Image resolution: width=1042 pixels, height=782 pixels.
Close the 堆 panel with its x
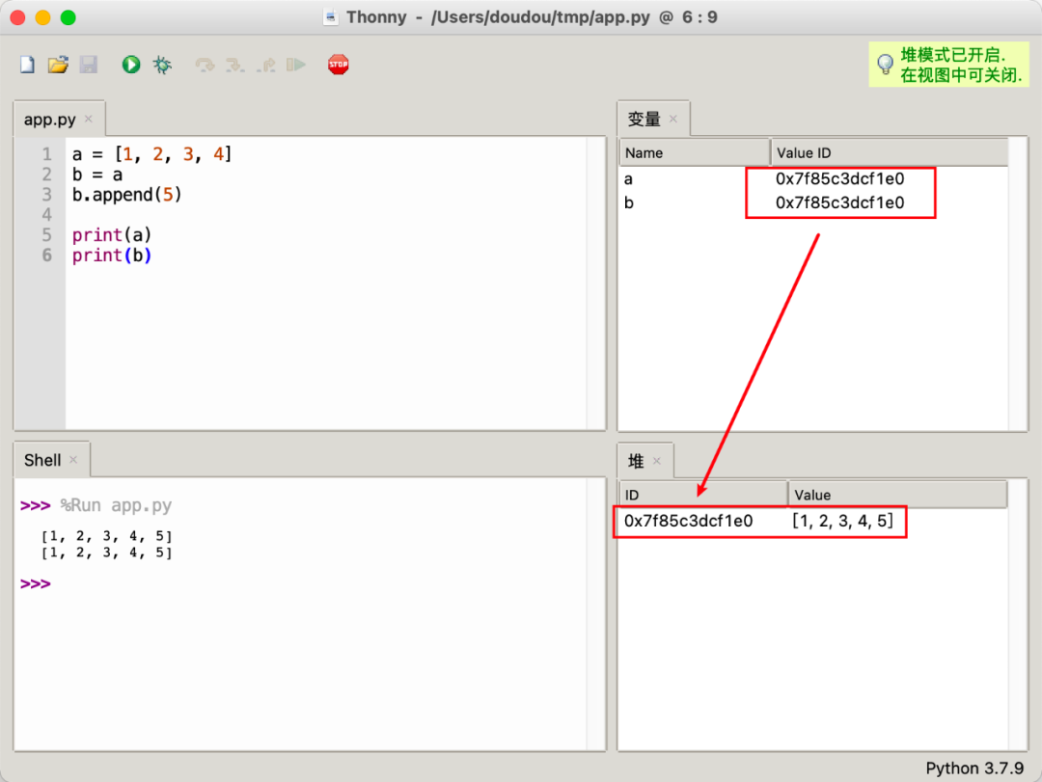click(x=656, y=460)
